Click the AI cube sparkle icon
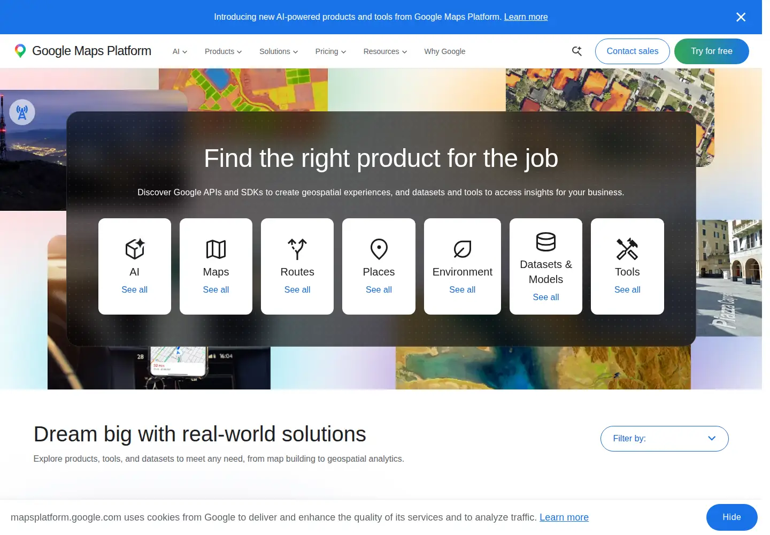 (x=135, y=249)
